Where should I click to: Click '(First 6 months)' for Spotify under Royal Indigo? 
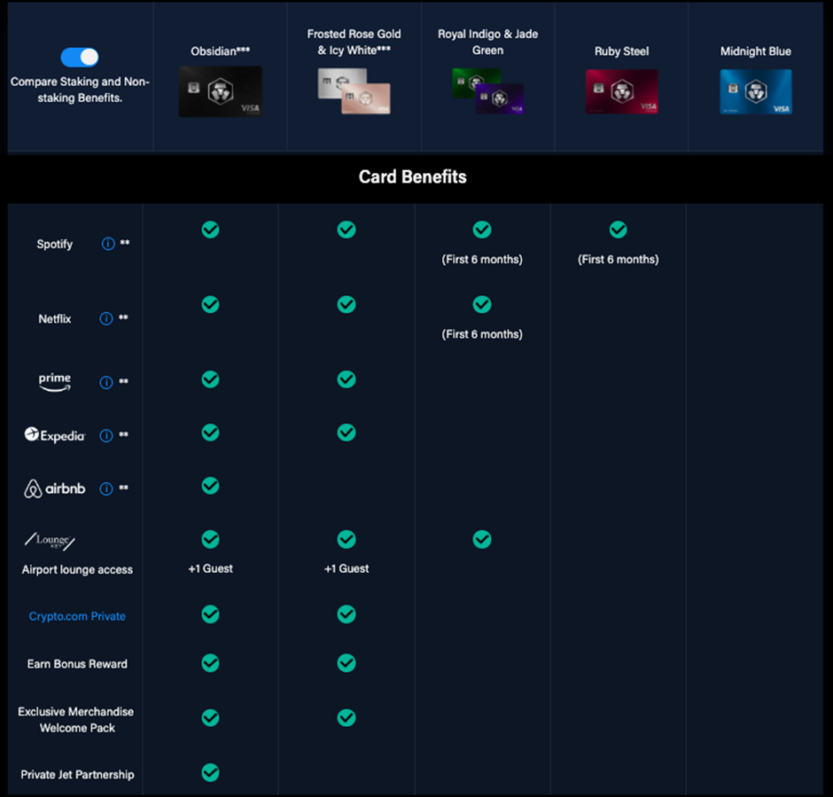pyautogui.click(x=482, y=259)
